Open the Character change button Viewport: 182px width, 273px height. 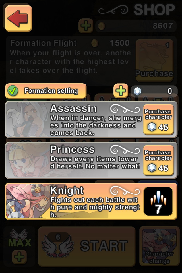pyautogui.click(x=159, y=246)
